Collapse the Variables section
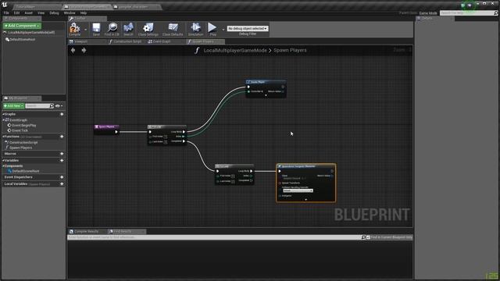This screenshot has height=281, width=500. pyautogui.click(x=3, y=161)
